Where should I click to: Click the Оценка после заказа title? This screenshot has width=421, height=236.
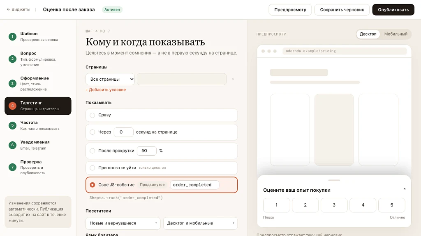click(x=69, y=9)
